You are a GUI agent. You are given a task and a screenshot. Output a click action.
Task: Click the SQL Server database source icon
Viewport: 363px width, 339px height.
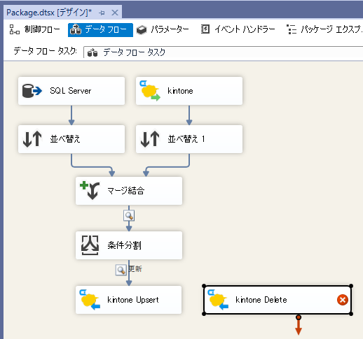pos(32,91)
